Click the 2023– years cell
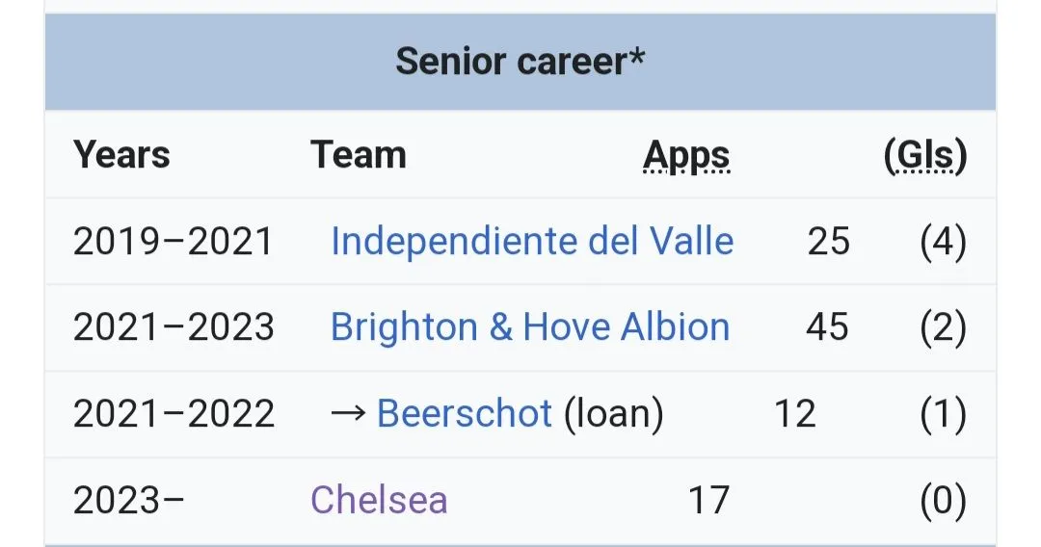This screenshot has width=1041, height=547. (129, 501)
